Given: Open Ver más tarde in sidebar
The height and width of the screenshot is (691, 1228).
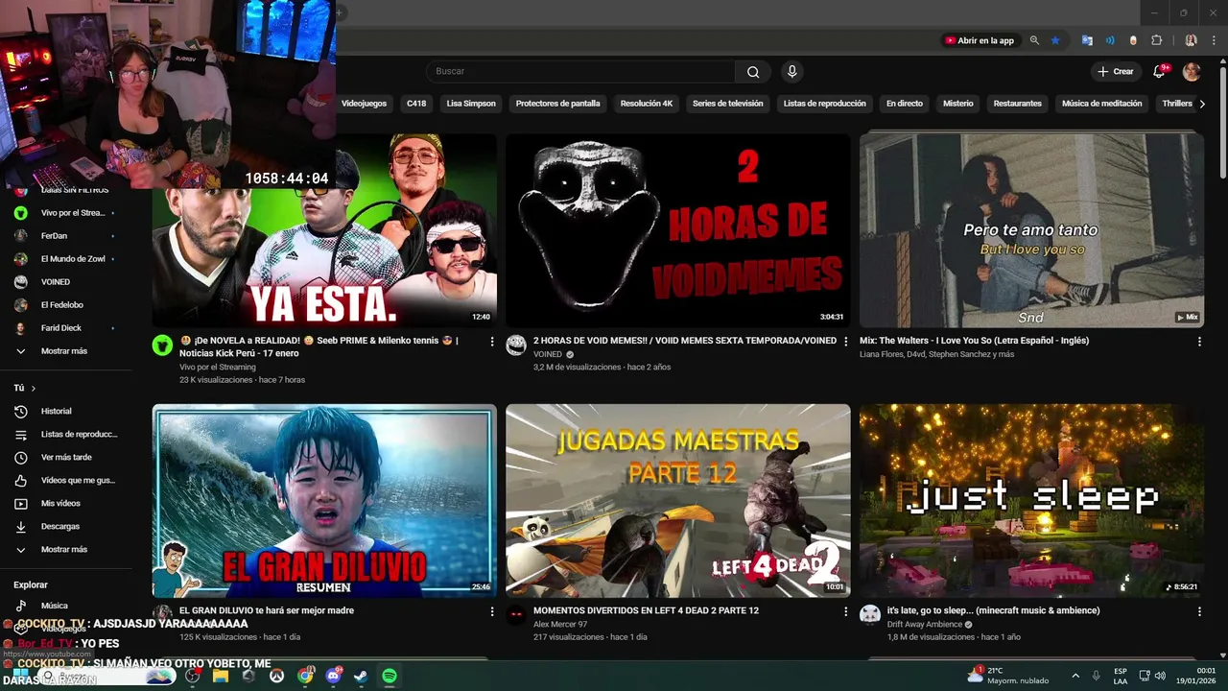Looking at the screenshot, I should (65, 458).
